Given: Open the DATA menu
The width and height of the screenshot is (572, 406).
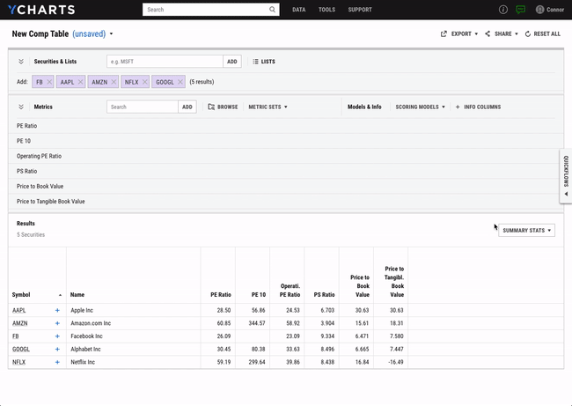Looking at the screenshot, I should (299, 10).
